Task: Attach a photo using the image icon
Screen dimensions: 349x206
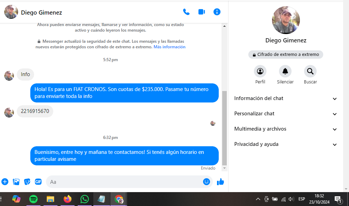Action: coord(16,182)
